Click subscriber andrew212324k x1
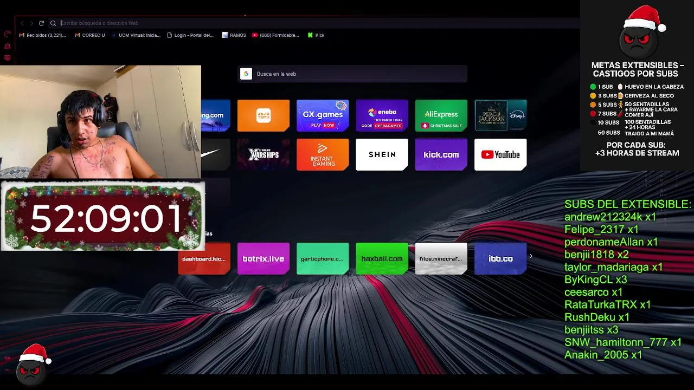The image size is (694, 390). (x=611, y=217)
